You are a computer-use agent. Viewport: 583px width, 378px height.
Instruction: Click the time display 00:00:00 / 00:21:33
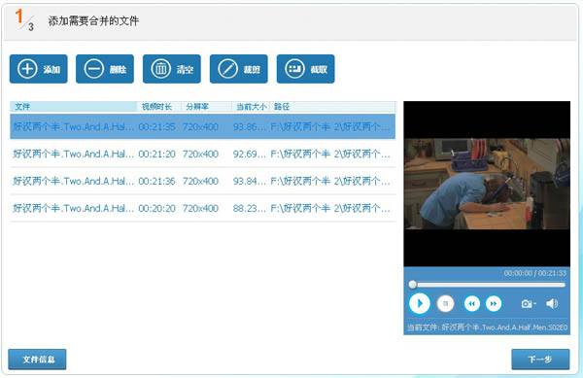coord(535,273)
